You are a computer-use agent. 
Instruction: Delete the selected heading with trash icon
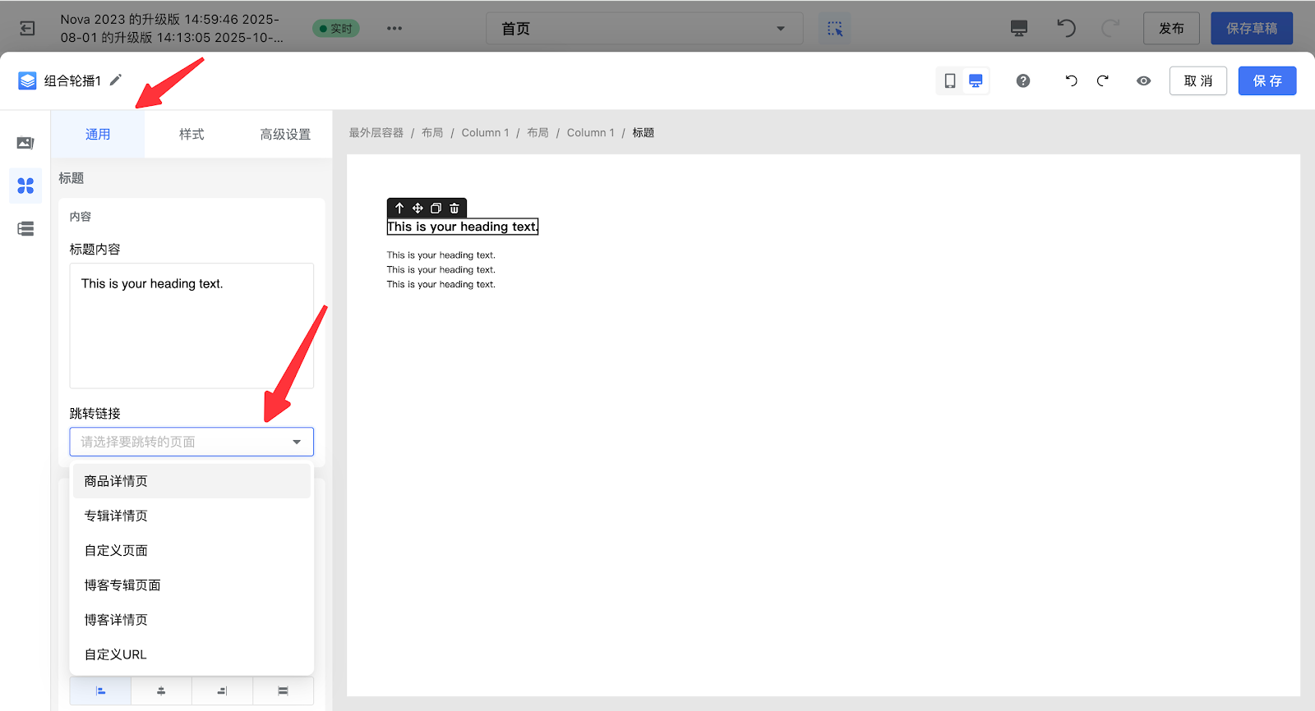[454, 209]
